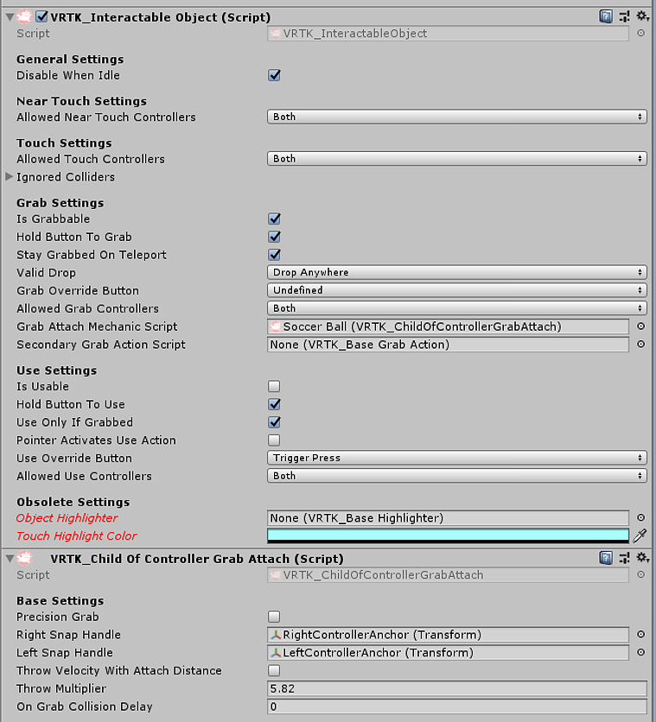The height and width of the screenshot is (722, 656).
Task: Open gear menu of VRTK_Interactable Object
Action: point(643,16)
